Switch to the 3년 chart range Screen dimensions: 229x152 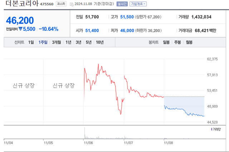tap(78, 42)
